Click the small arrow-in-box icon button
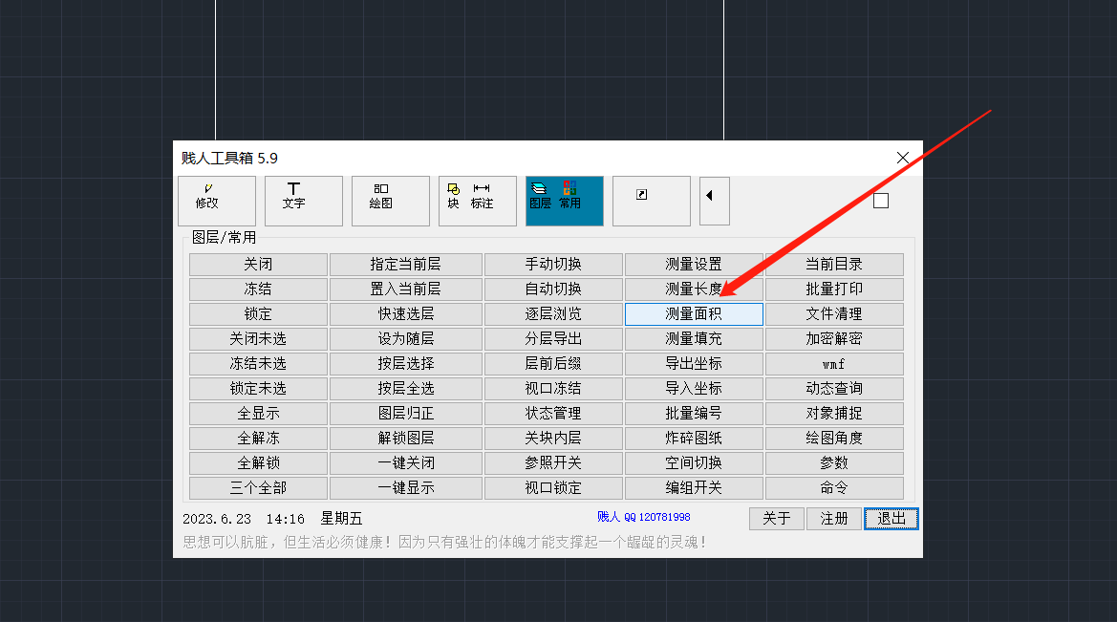The height and width of the screenshot is (622, 1117). 651,201
